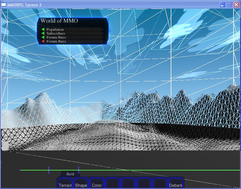The width and height of the screenshot is (241, 189).
Task: Select the Population stat label
Action: point(55,29)
